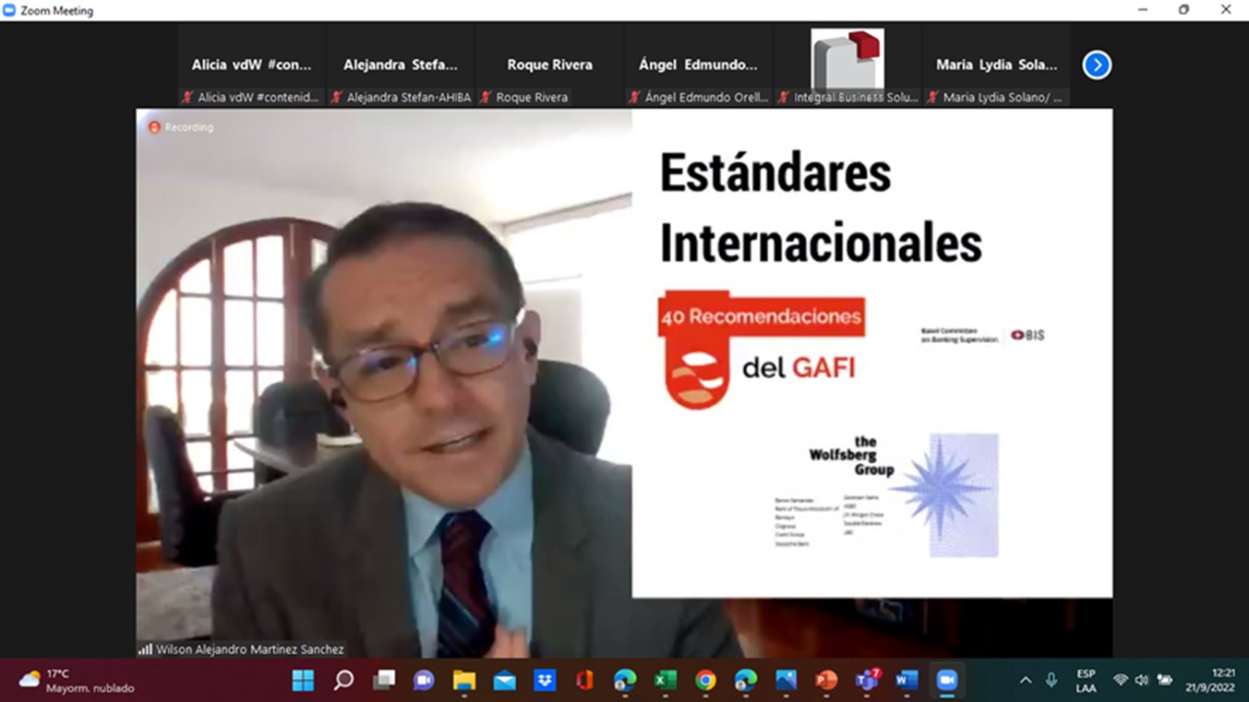The height and width of the screenshot is (702, 1249).
Task: Click Alicia vdW's muted microphone icon
Action: 187,98
